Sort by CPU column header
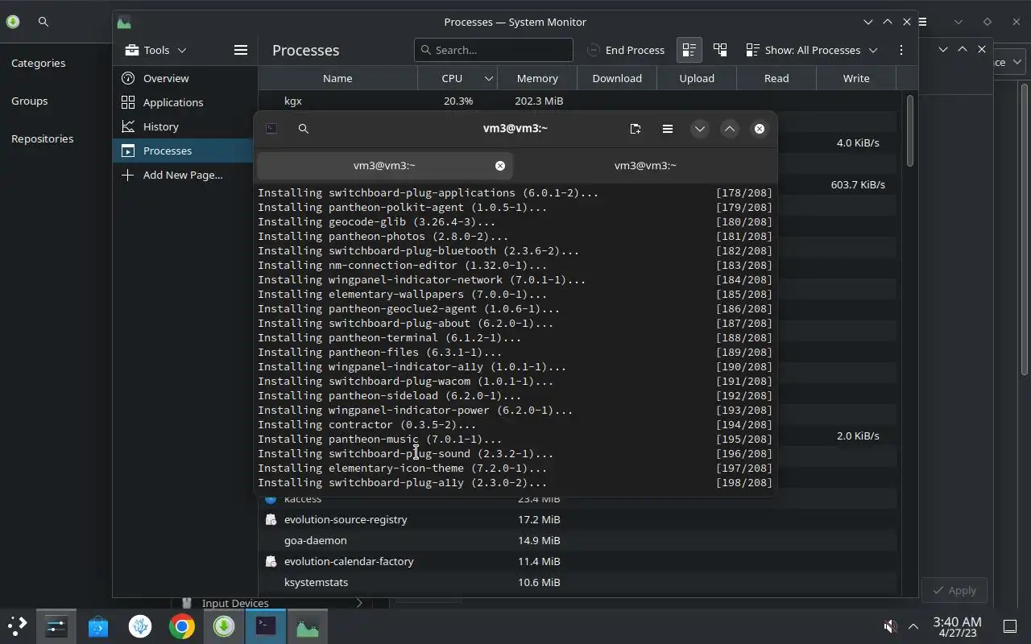1031x644 pixels. [x=457, y=78]
